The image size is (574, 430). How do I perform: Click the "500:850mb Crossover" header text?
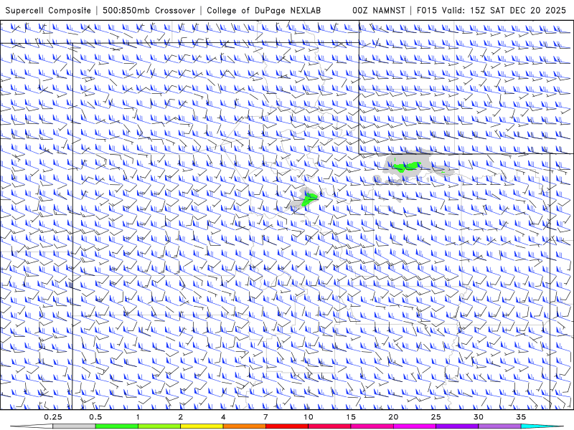[x=149, y=10]
